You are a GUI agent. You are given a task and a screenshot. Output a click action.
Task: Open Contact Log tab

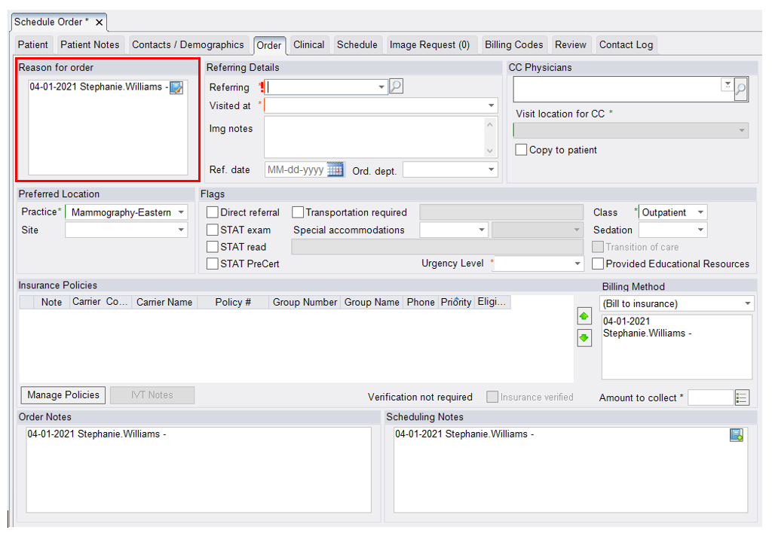point(626,44)
